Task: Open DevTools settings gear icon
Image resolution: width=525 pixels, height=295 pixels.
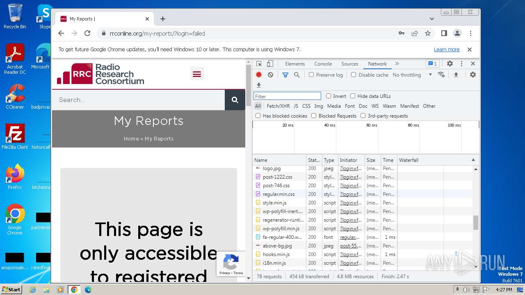Action: pos(450,64)
